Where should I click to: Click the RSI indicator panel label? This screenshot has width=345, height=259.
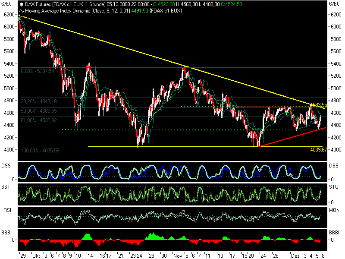pyautogui.click(x=7, y=210)
